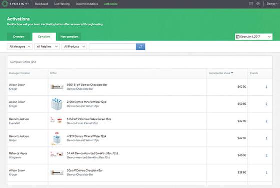Click the Offer column header
The height and width of the screenshot is (188, 280).
coord(53,73)
